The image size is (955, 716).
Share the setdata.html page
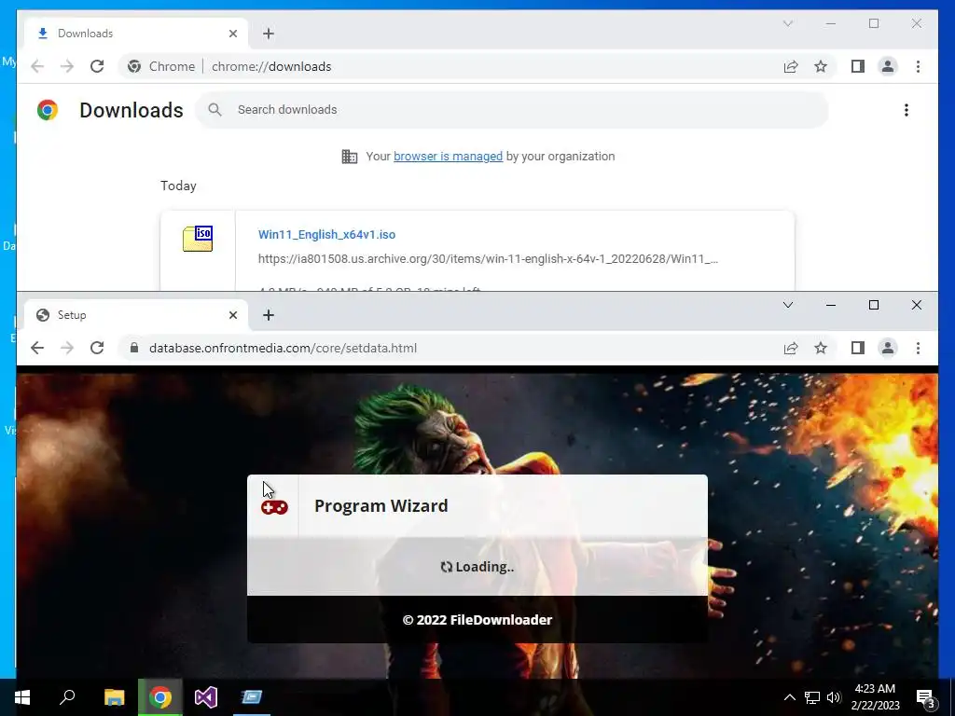[791, 348]
